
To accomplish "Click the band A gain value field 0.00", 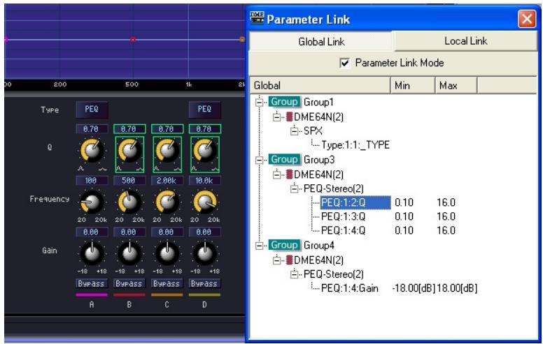I will [92, 232].
